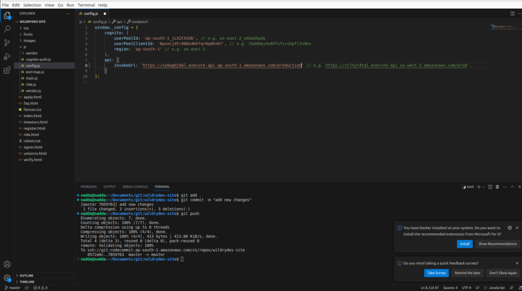Open the launch profile dropdown arrow
This screenshot has width=522, height=291.
pyautogui.click(x=483, y=187)
